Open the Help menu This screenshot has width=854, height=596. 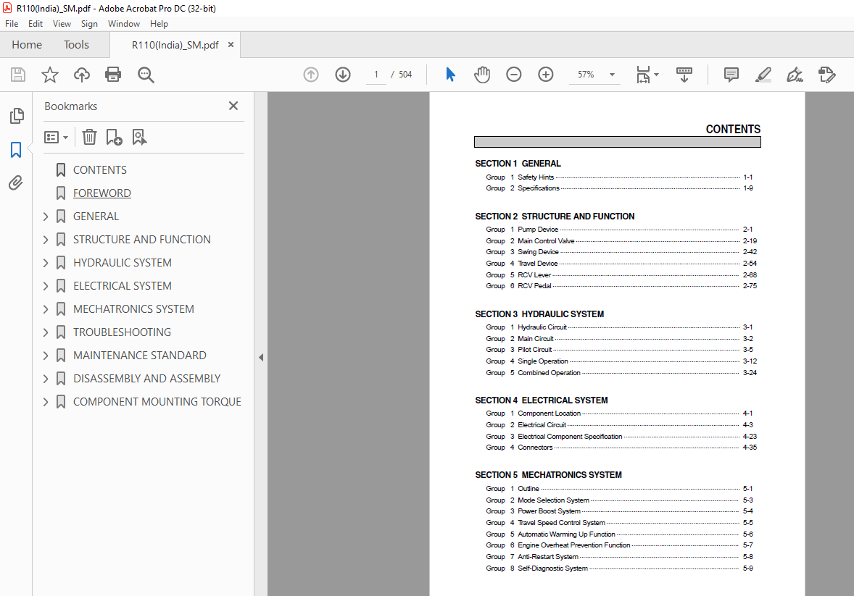[x=159, y=24]
